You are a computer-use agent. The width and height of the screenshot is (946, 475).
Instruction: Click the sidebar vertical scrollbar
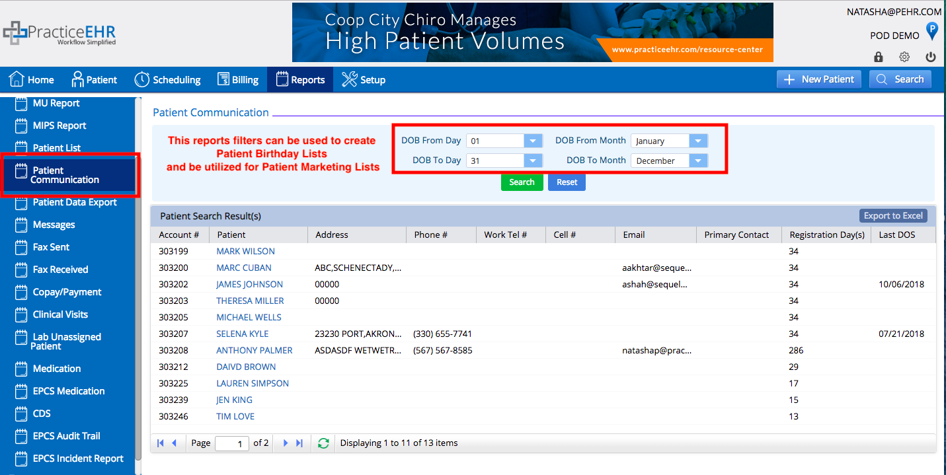point(138,277)
